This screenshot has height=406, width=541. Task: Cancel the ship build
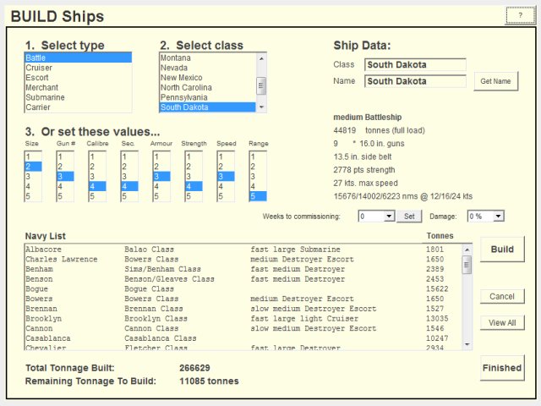click(502, 296)
